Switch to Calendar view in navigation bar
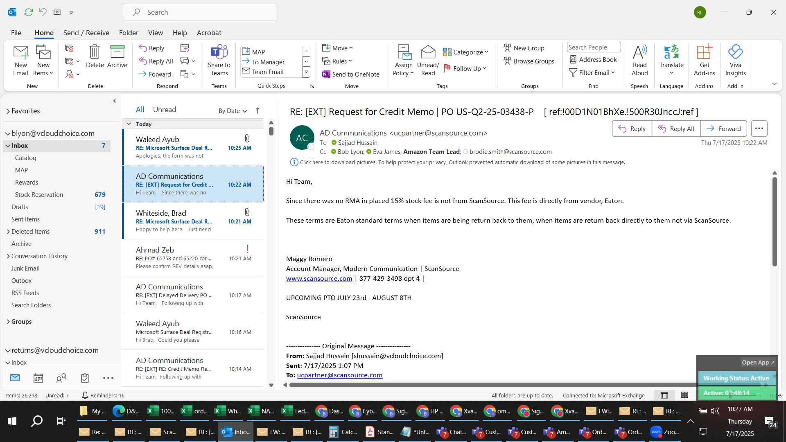The image size is (786, 442). (x=38, y=378)
